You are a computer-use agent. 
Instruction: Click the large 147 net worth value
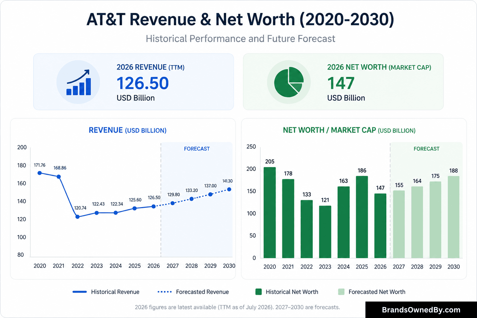point(341,83)
